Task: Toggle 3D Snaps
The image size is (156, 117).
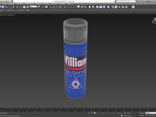Action: tap(51, 7)
